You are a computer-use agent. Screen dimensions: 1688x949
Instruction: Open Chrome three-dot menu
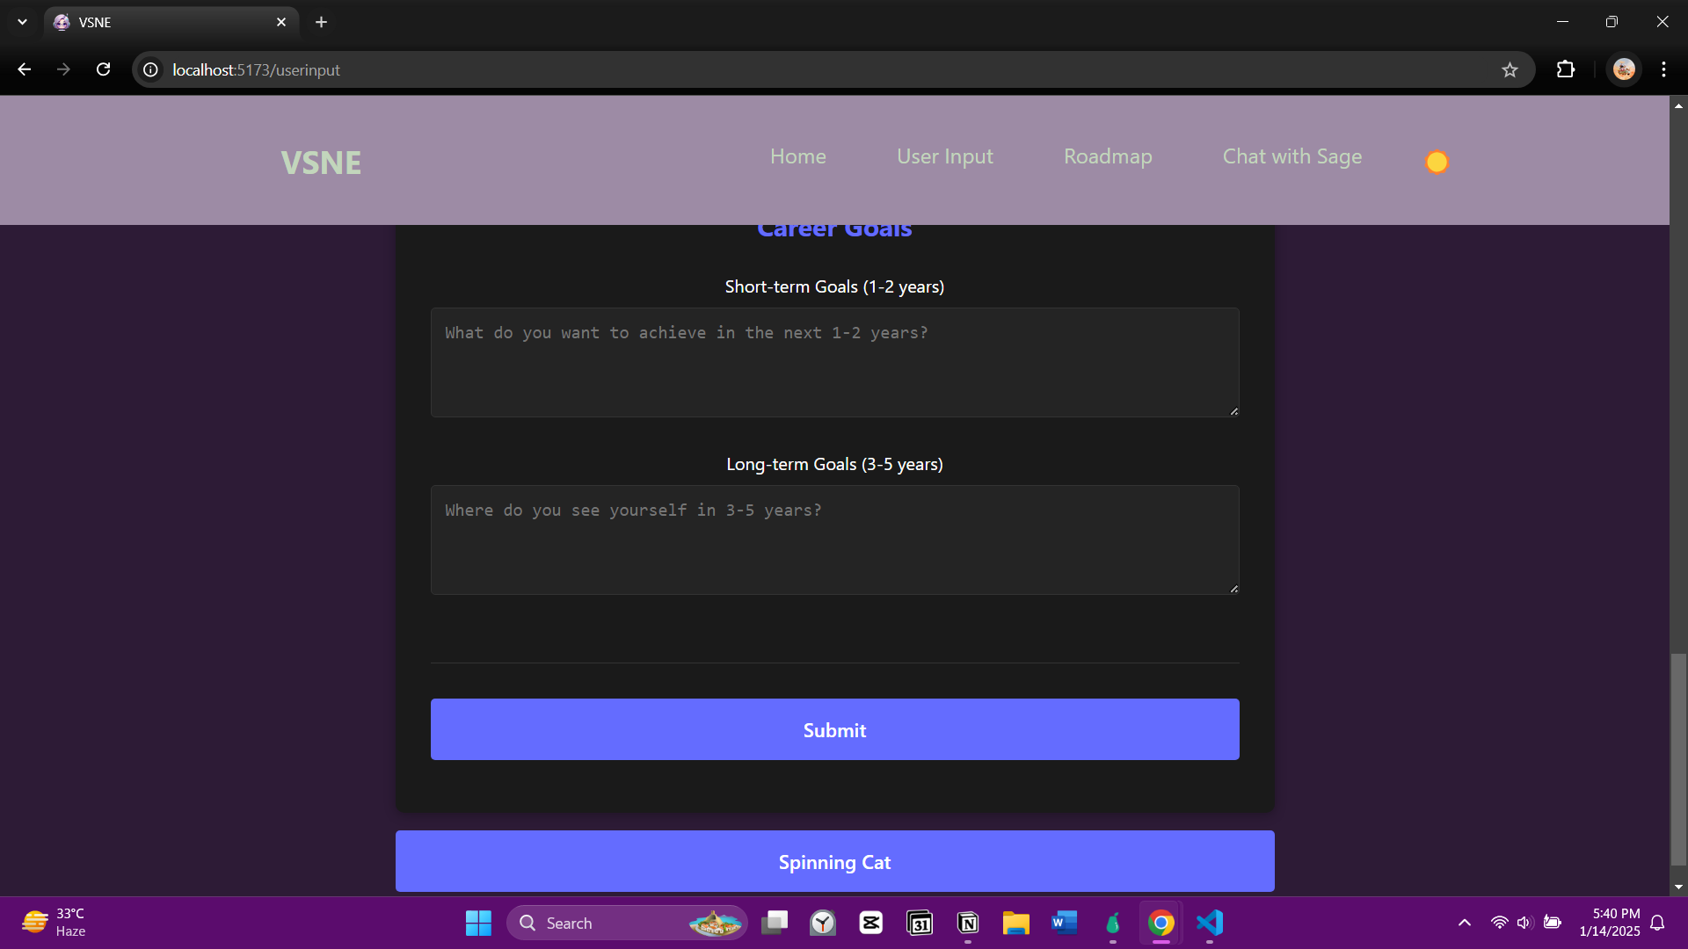coord(1663,69)
